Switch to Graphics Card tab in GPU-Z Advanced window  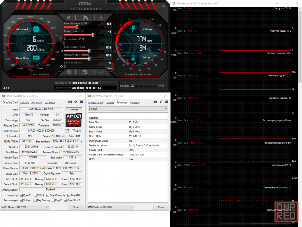click(95, 103)
